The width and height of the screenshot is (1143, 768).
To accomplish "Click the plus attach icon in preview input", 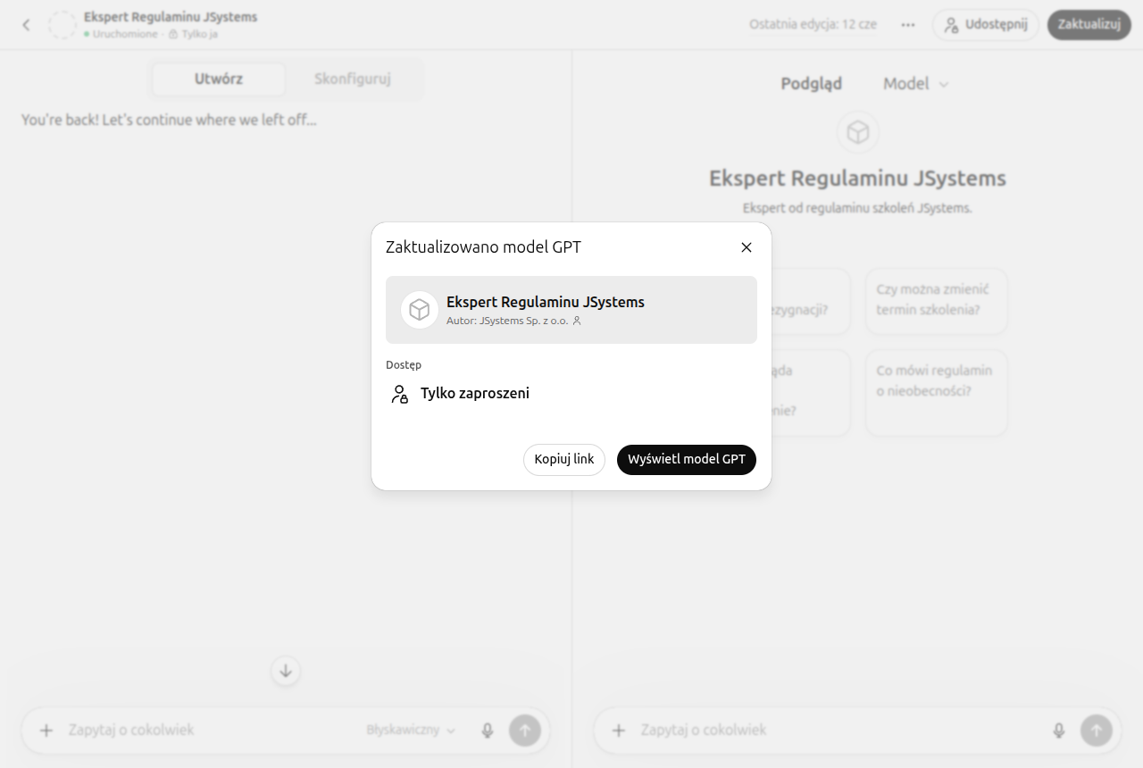I will point(618,730).
